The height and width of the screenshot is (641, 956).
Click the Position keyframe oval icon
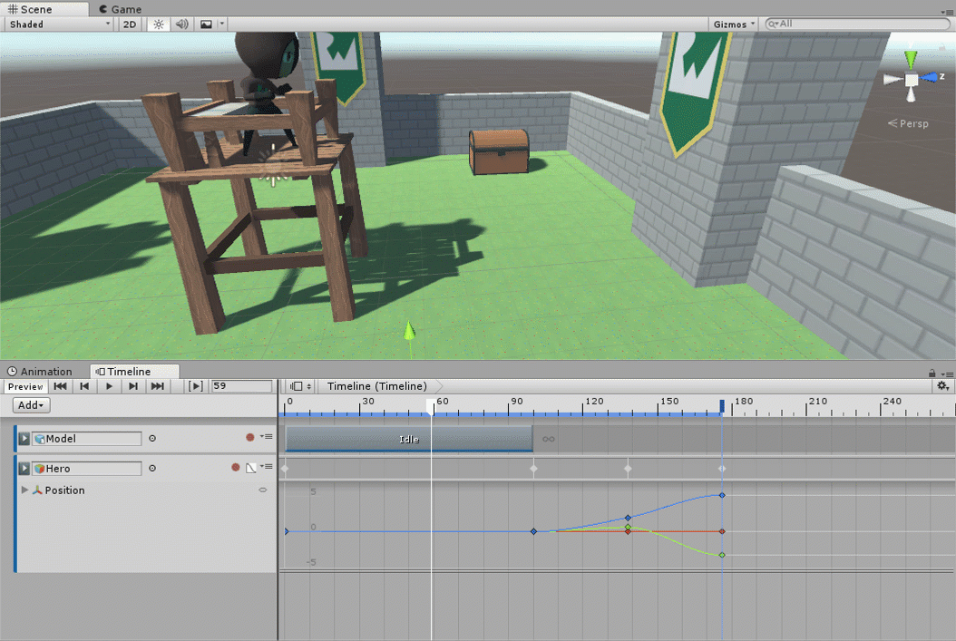[x=263, y=490]
